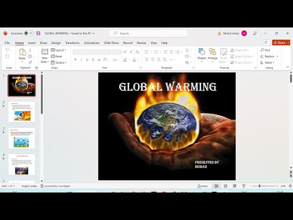Screen dimensions: 293x220
Task: Toggle text Shadow formatting
Action: tap(93, 59)
